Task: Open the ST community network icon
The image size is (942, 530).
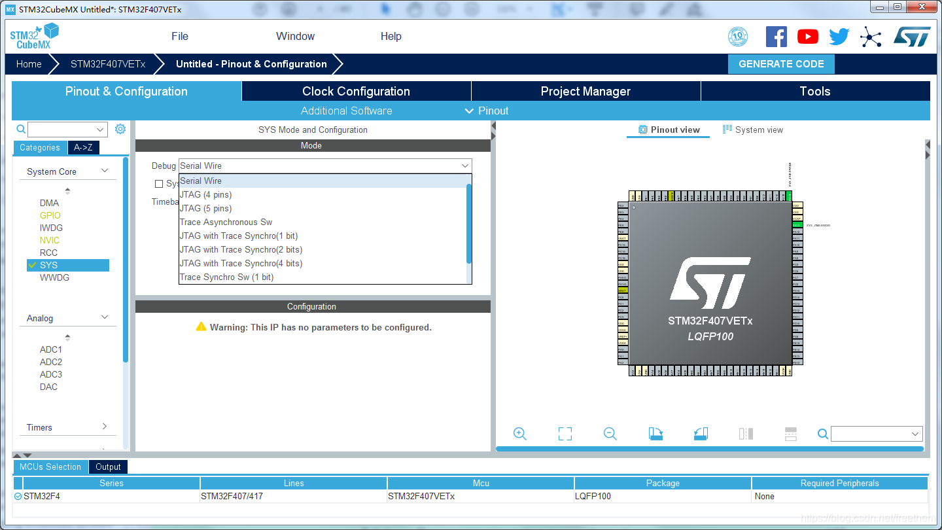Action: point(871,37)
